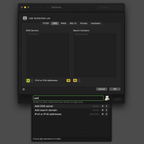Switch to the TCP/IP tab

[46, 23]
